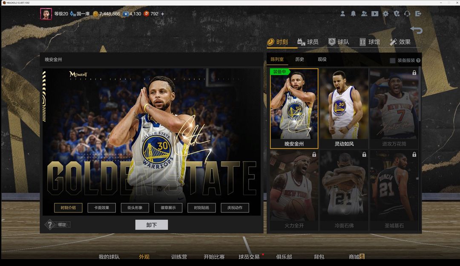460x266 pixels.
Task: Open settings gear icon
Action: 385,14
